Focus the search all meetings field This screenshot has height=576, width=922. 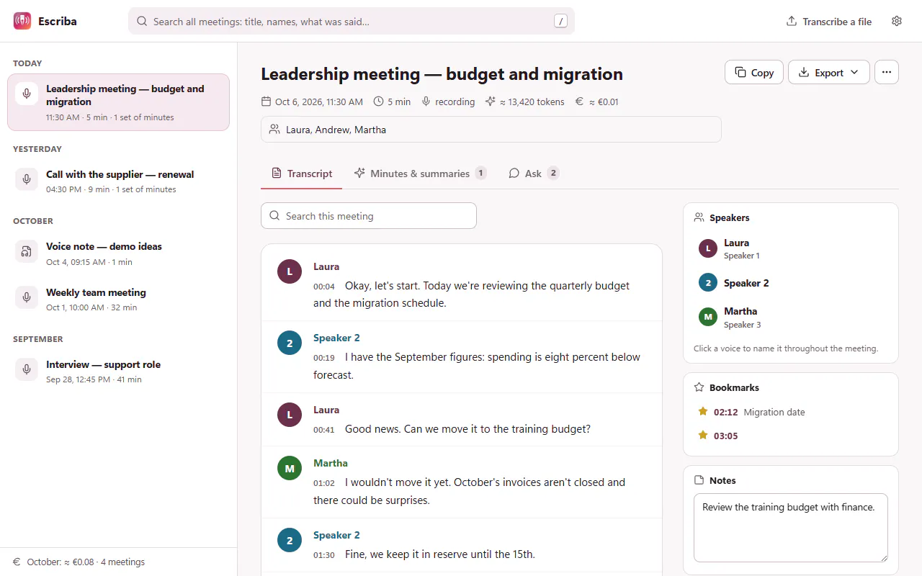click(x=352, y=21)
